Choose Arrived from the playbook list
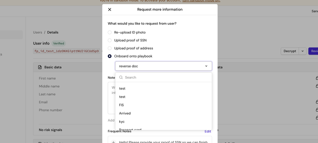Screen dimensions: 318x143 [x=125, y=113]
